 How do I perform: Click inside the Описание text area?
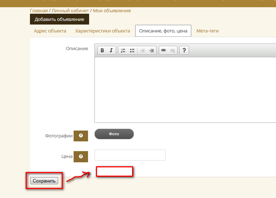click(x=185, y=90)
